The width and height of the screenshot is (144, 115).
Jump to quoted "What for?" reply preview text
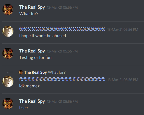(x=57, y=72)
